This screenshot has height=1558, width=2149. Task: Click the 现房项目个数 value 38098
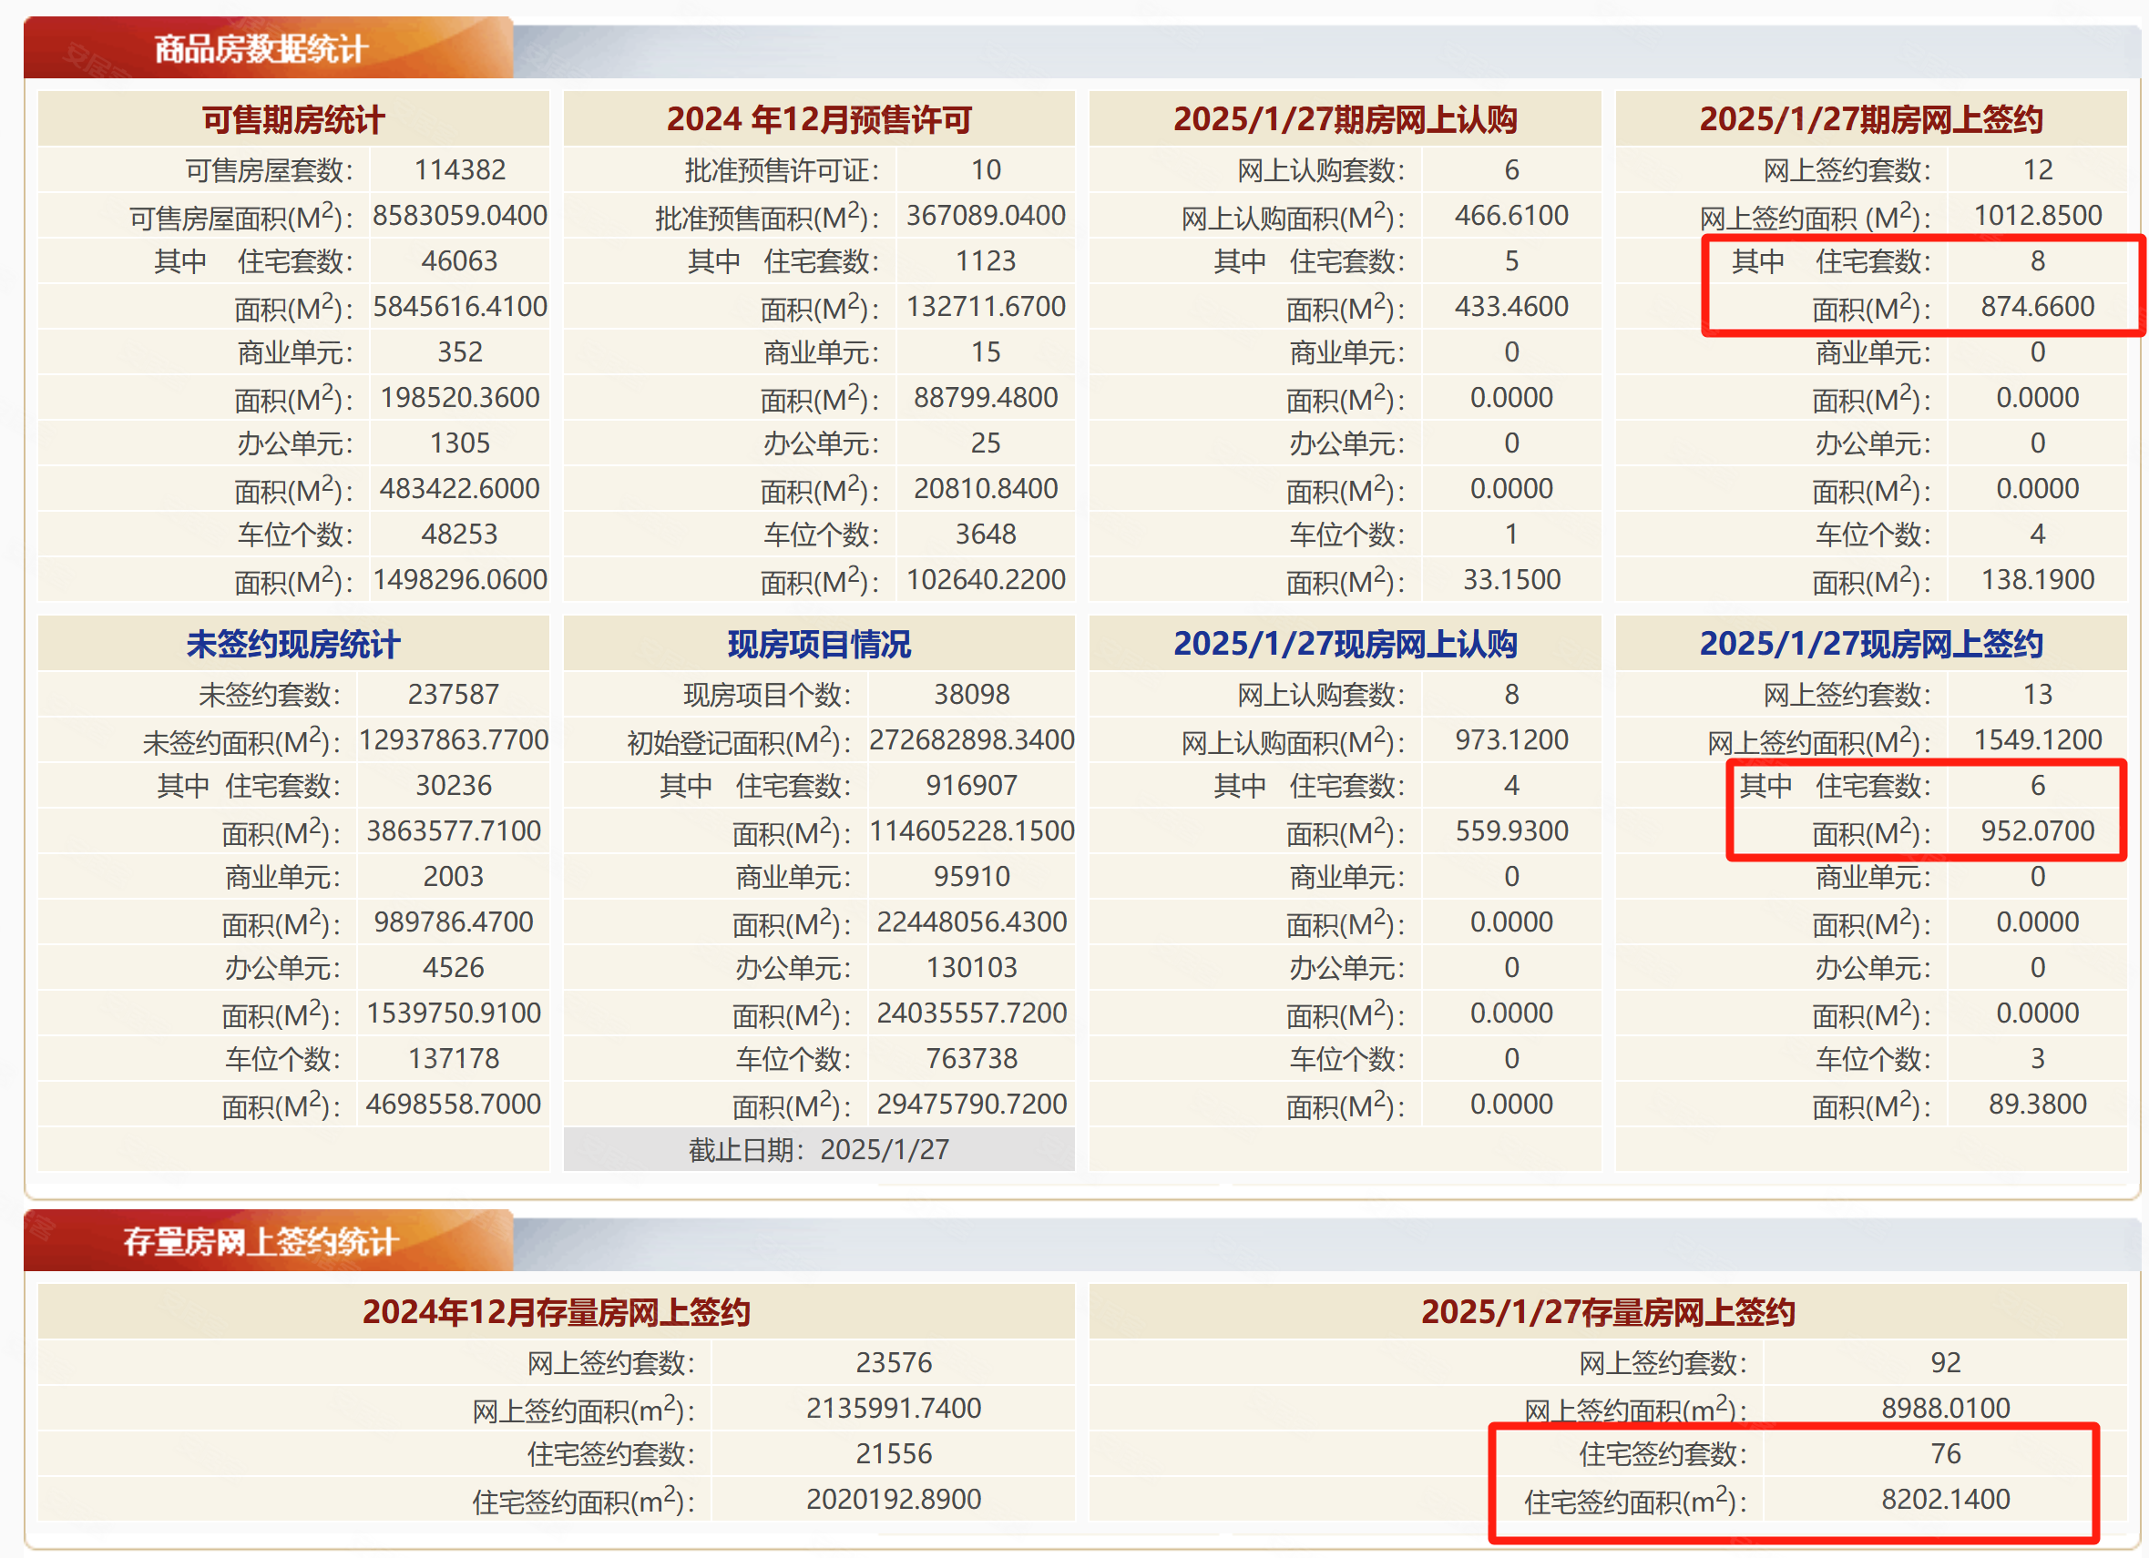[971, 694]
